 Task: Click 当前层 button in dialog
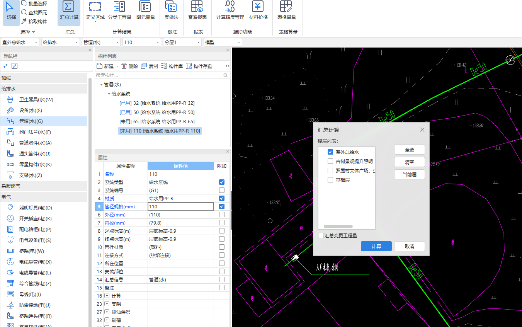(410, 174)
